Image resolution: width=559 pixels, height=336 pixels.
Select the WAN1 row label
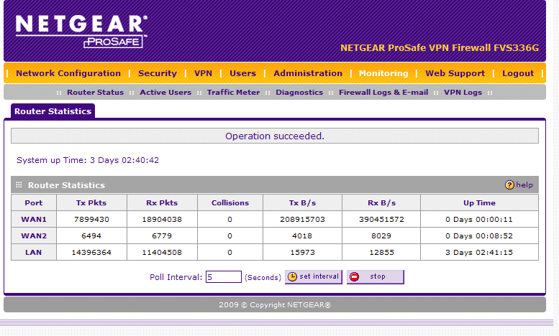click(x=34, y=219)
